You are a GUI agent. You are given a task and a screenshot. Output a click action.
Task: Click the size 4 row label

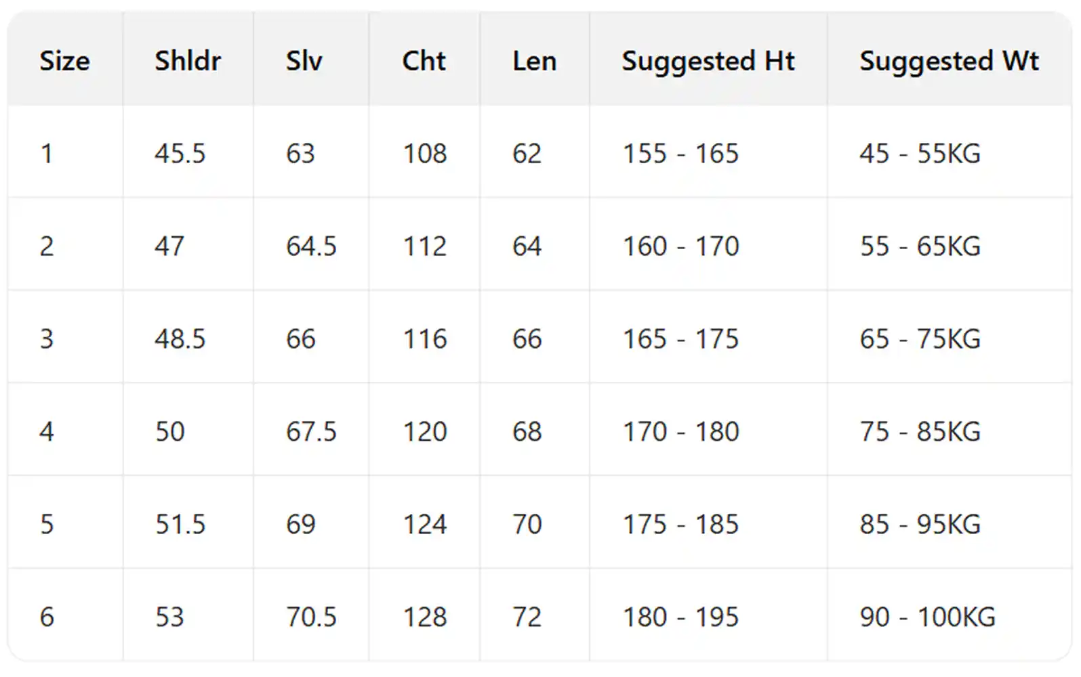[x=46, y=432]
